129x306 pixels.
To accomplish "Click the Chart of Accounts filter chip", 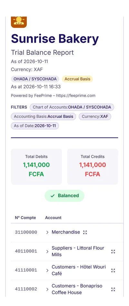I will click(72, 107).
